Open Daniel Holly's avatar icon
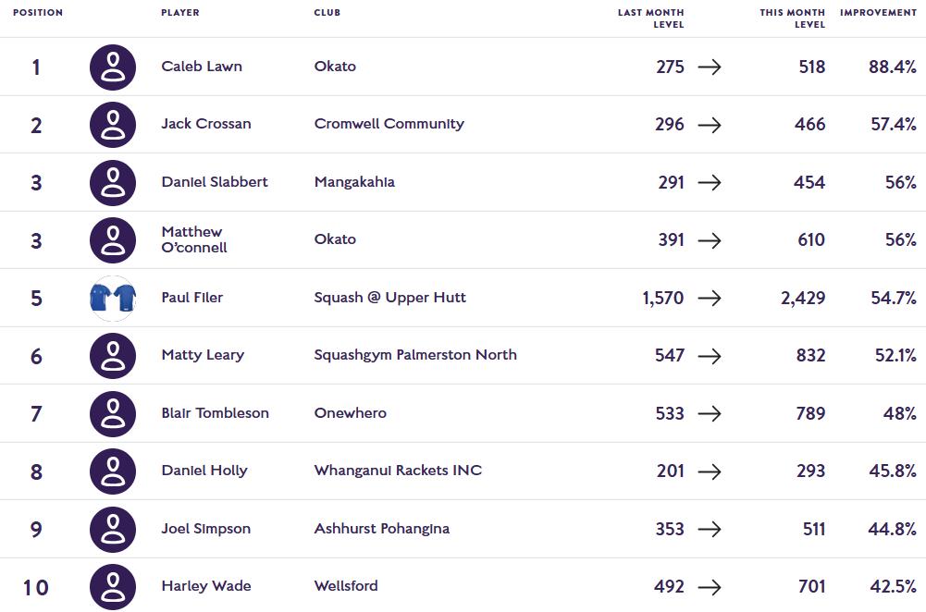 coord(113,471)
